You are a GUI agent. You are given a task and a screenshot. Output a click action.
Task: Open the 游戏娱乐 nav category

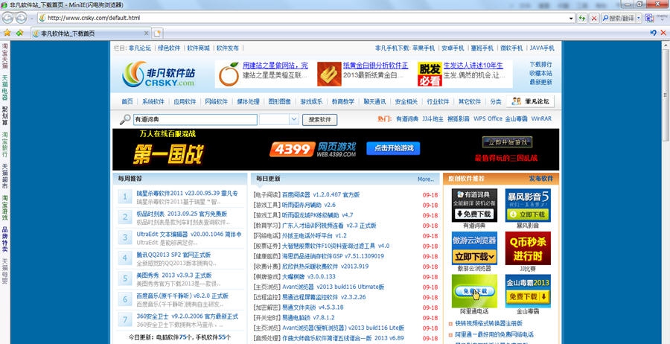[311, 102]
